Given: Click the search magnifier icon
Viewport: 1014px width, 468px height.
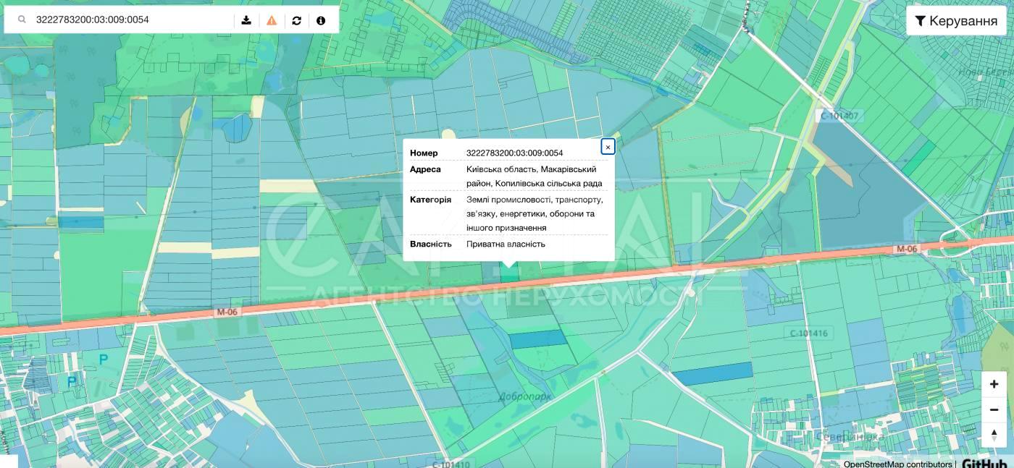Looking at the screenshot, I should [22, 20].
